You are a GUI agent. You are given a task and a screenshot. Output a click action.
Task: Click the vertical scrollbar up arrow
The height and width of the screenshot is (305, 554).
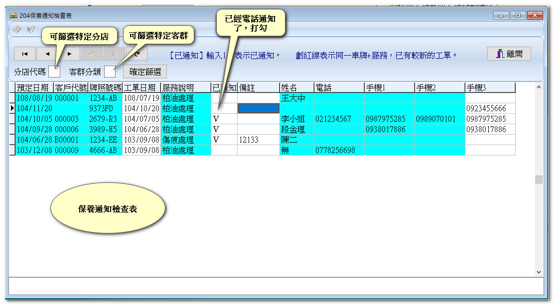point(539,87)
